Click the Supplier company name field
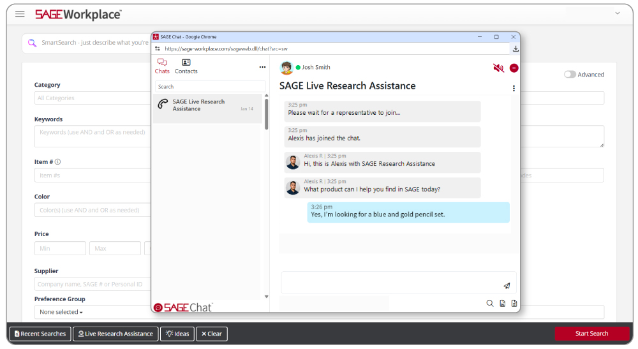Viewport: 638px width, 349px height. tap(93, 285)
